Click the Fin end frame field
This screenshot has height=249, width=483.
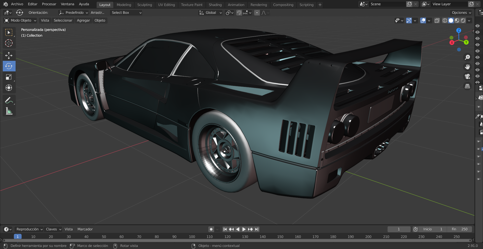[x=460, y=229]
